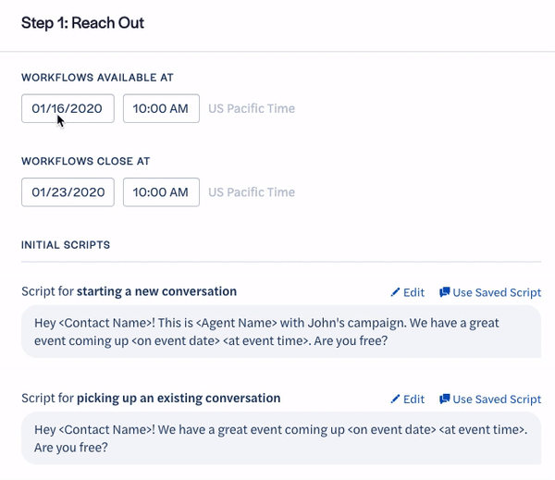This screenshot has height=480, width=555.
Task: Click the Workflows Available At label
Action: [x=97, y=78]
